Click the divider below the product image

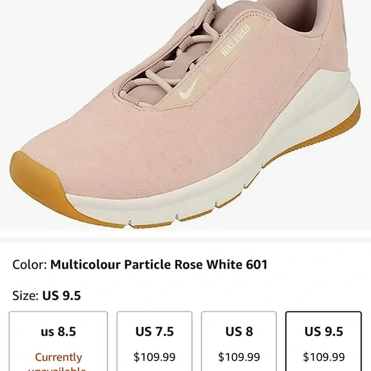click(185, 240)
